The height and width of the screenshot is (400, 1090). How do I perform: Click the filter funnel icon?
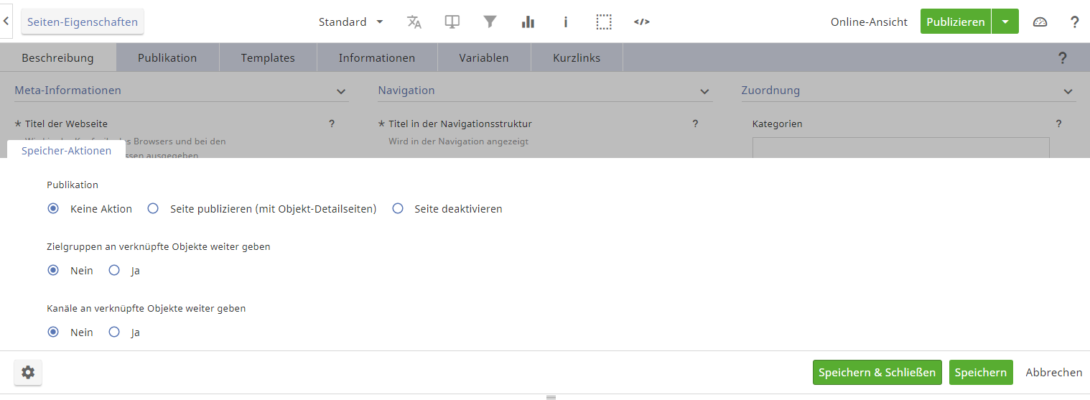pyautogui.click(x=490, y=22)
